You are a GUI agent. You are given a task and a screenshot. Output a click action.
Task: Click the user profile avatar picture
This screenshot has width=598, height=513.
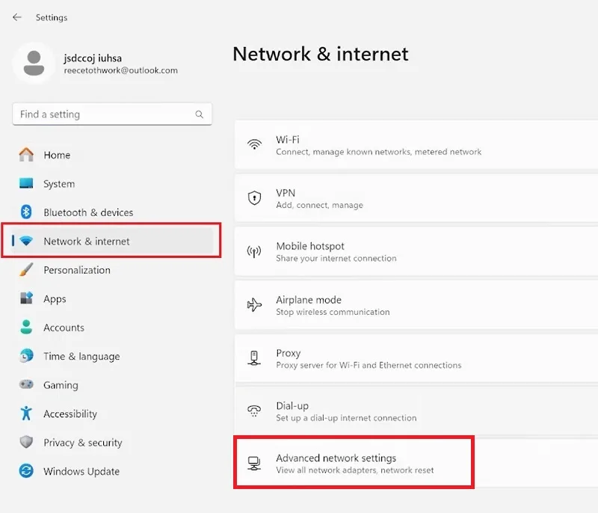pos(34,64)
